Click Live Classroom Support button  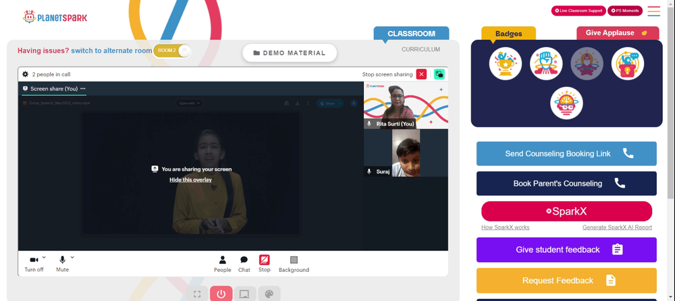[578, 11]
